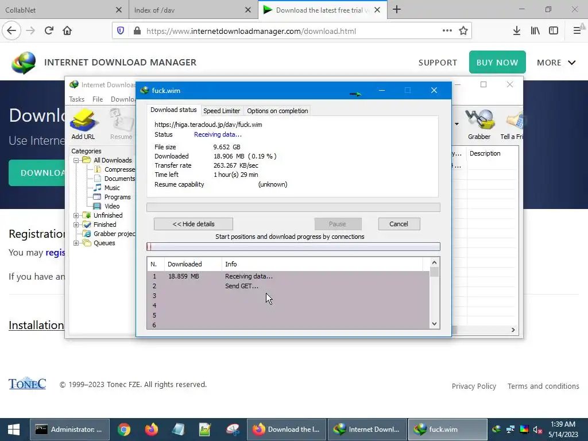588x441 pixels.
Task: Click the Tonec logo in the footer
Action: [x=28, y=383]
